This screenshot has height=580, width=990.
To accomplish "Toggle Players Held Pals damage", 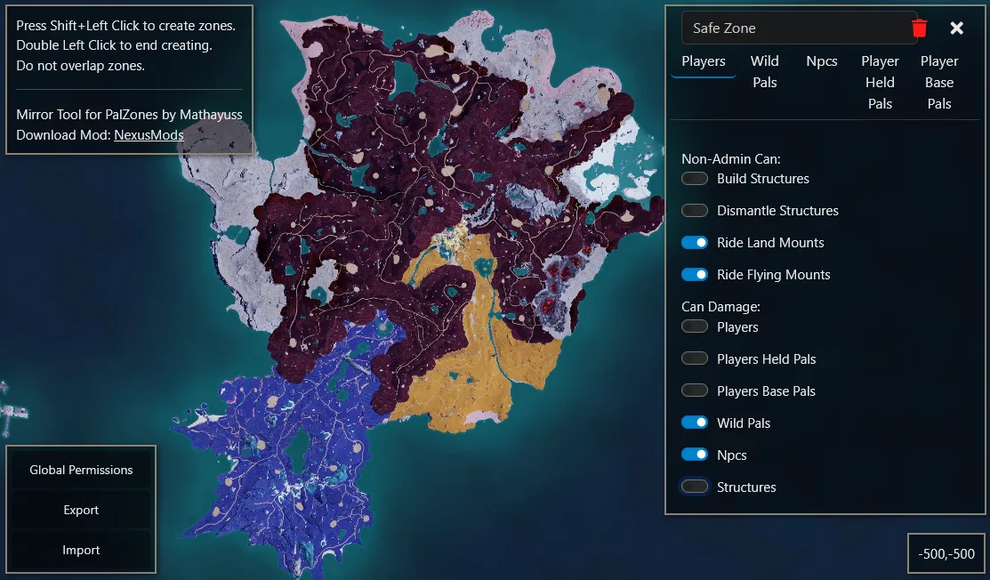I will (x=695, y=358).
